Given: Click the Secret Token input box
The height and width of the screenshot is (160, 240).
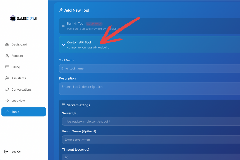Looking at the screenshot, I should tap(150, 140).
